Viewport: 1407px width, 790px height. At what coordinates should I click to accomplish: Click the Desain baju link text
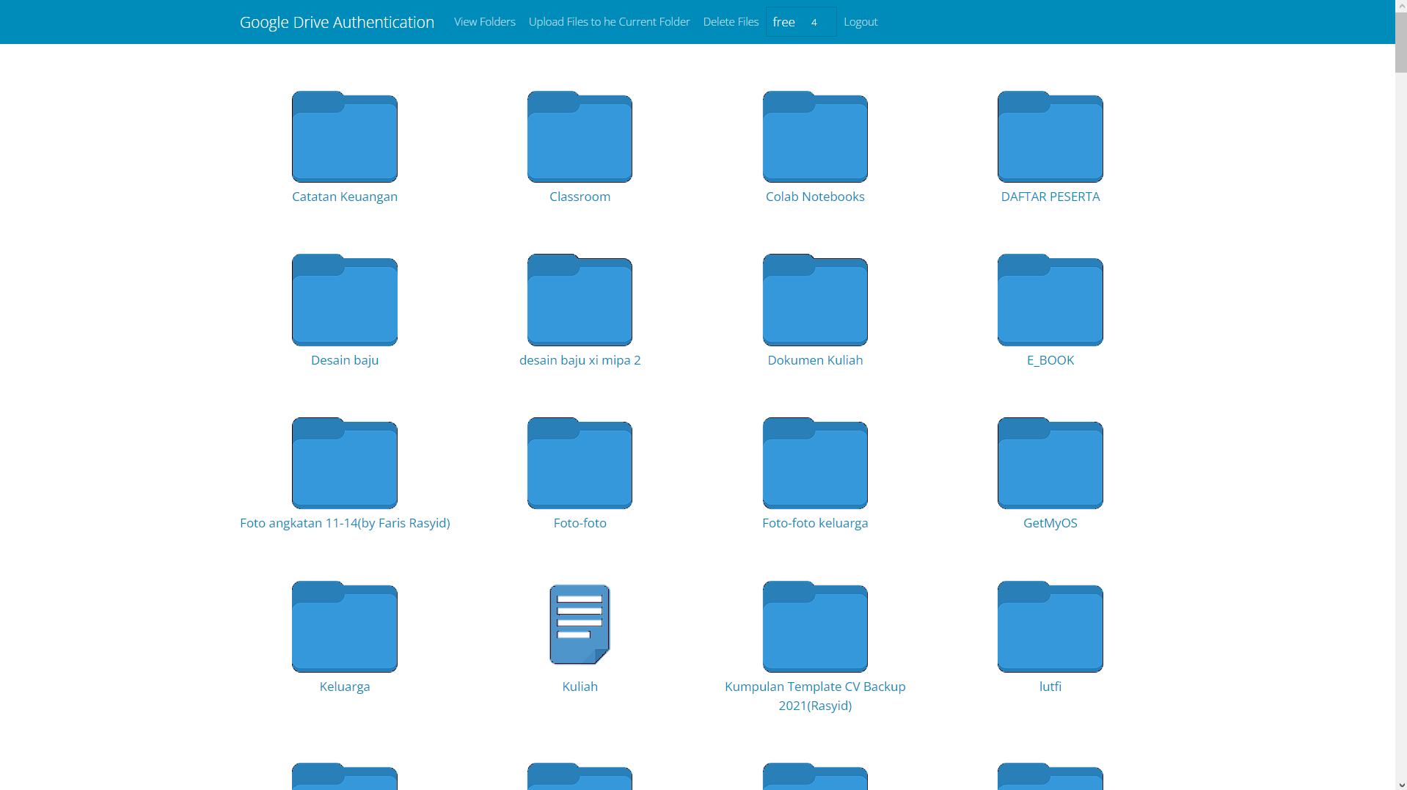click(x=345, y=360)
